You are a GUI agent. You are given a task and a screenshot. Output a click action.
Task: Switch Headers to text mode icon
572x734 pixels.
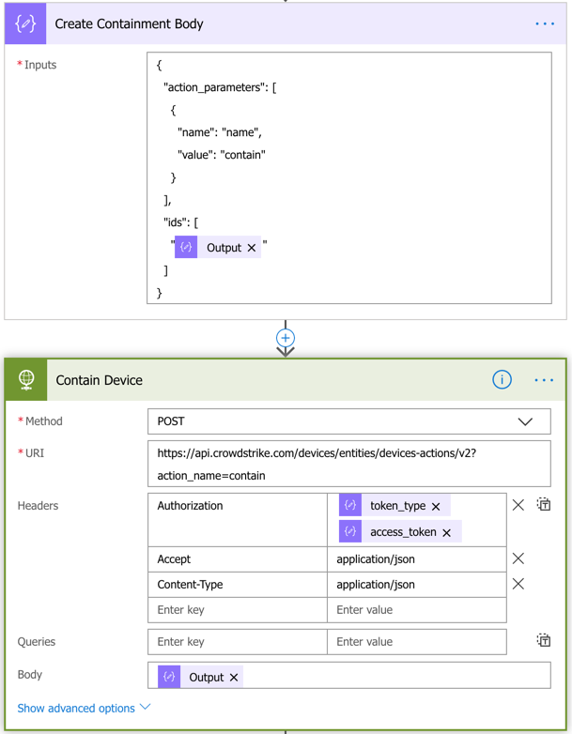[544, 505]
